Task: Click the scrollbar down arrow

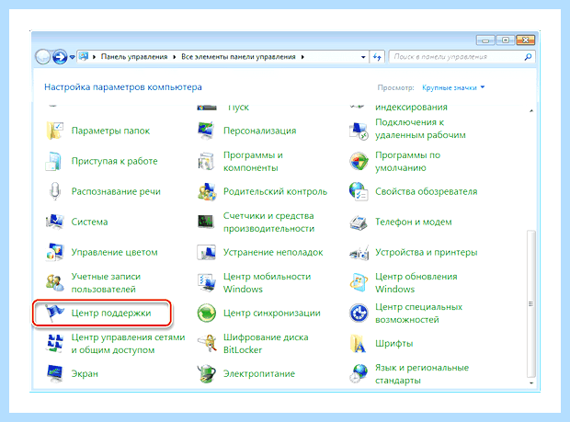Action: (531, 383)
